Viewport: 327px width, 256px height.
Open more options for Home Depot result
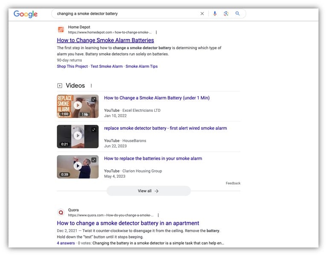pyautogui.click(x=156, y=32)
